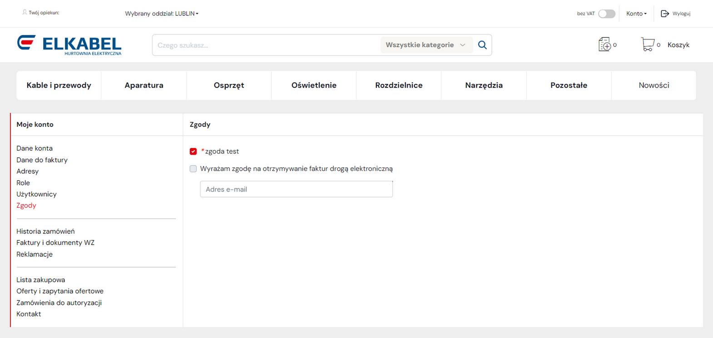Expand the Wybrany oddział LUBLIN dropdown

(x=162, y=14)
